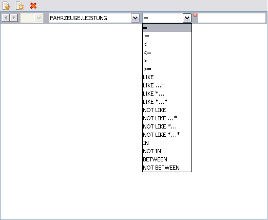
Task: Open the FAHRZEUGE.LEISTUNG field dropdown arrow
Action: click(135, 18)
